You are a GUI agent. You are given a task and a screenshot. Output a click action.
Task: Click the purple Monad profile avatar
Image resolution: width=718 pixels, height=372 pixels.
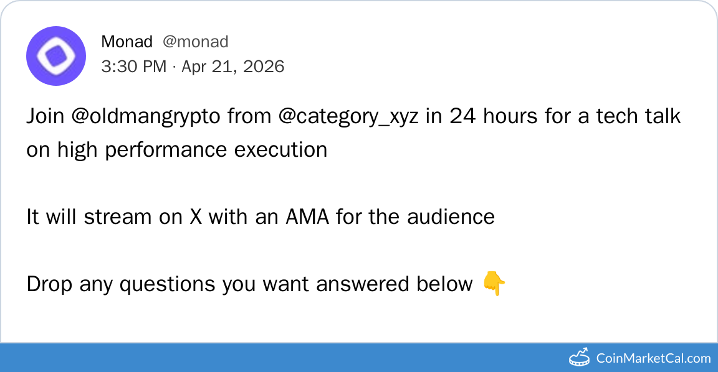tap(56, 56)
